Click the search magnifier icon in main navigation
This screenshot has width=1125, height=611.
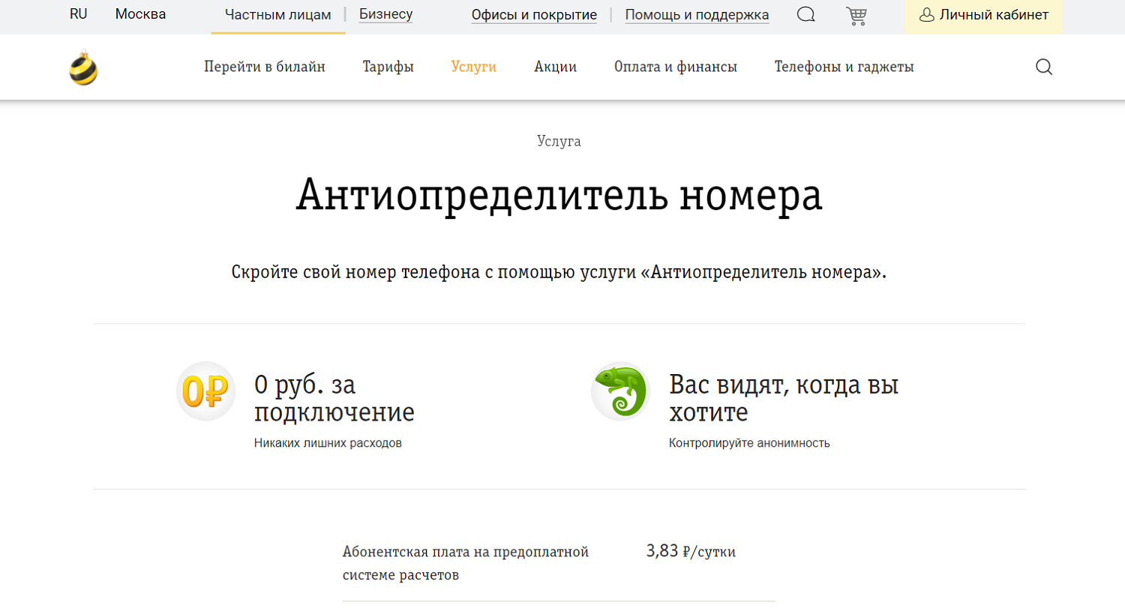pos(1044,67)
